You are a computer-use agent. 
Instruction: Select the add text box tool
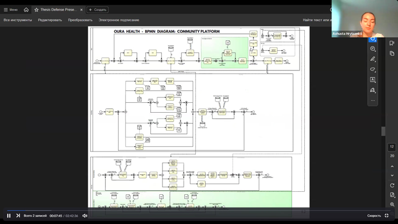pyautogui.click(x=373, y=80)
